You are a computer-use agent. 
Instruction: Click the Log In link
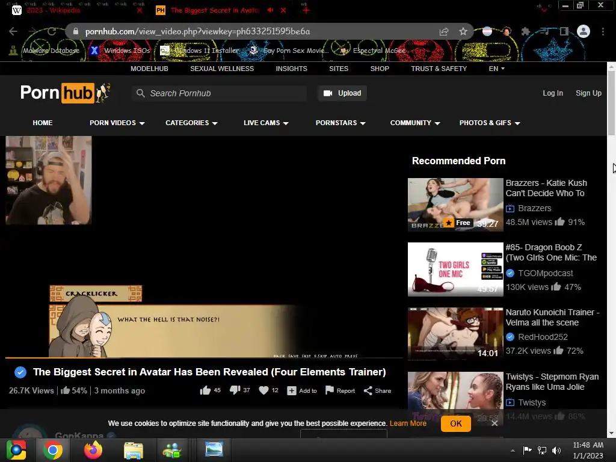pyautogui.click(x=553, y=93)
